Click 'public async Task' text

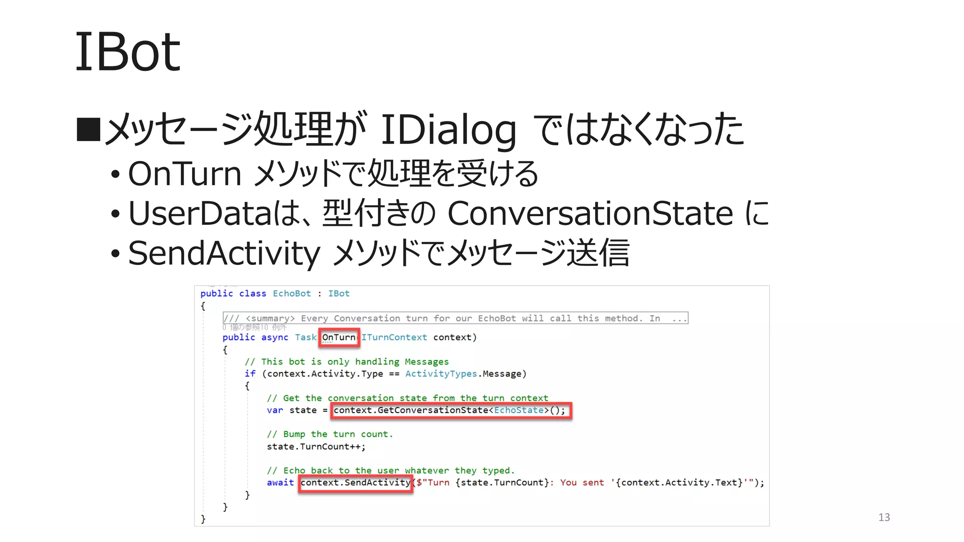pos(270,337)
